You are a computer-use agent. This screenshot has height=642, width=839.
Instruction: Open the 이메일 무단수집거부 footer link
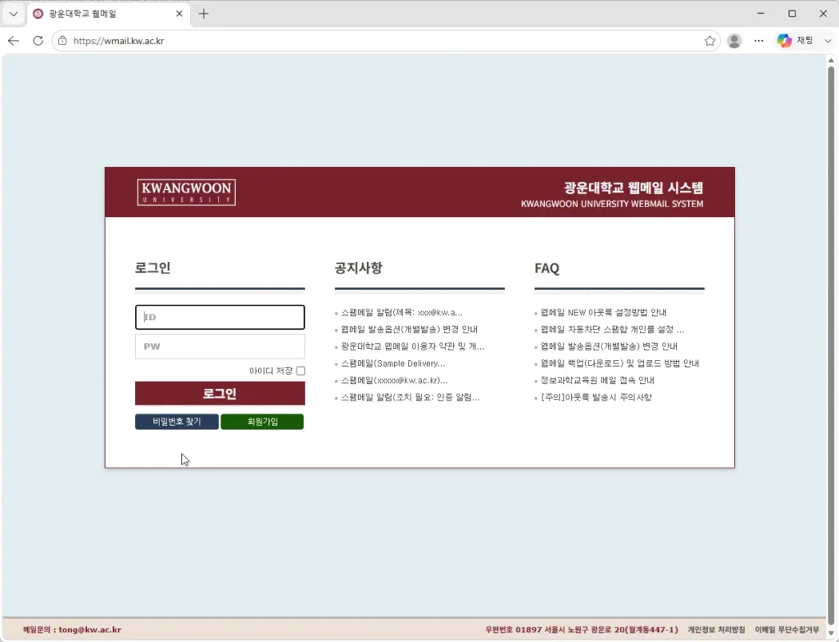click(x=787, y=630)
